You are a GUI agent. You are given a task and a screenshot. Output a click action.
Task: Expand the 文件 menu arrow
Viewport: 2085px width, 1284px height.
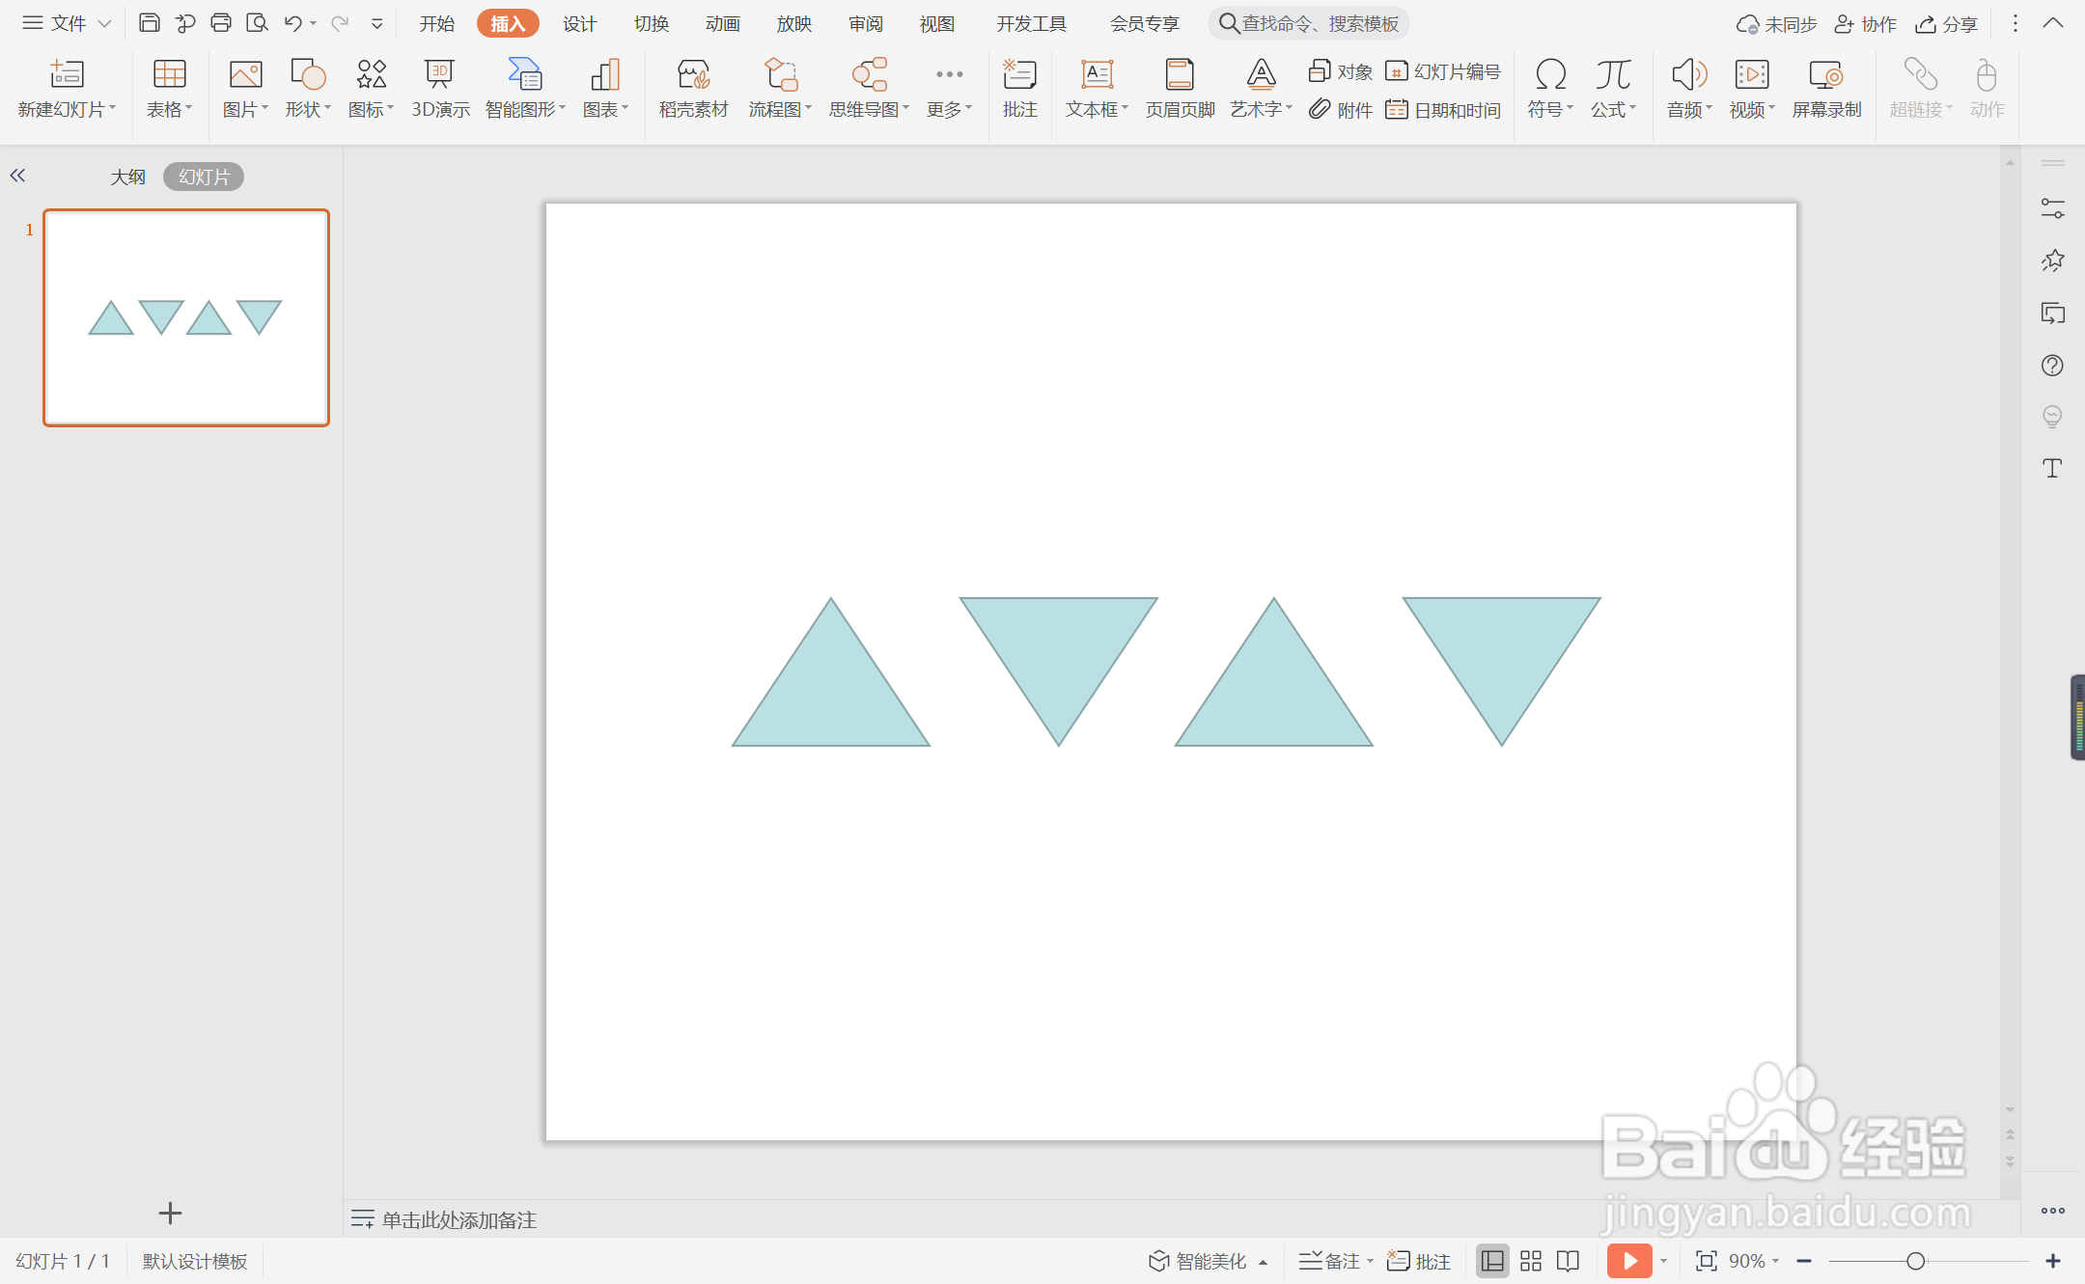105,23
